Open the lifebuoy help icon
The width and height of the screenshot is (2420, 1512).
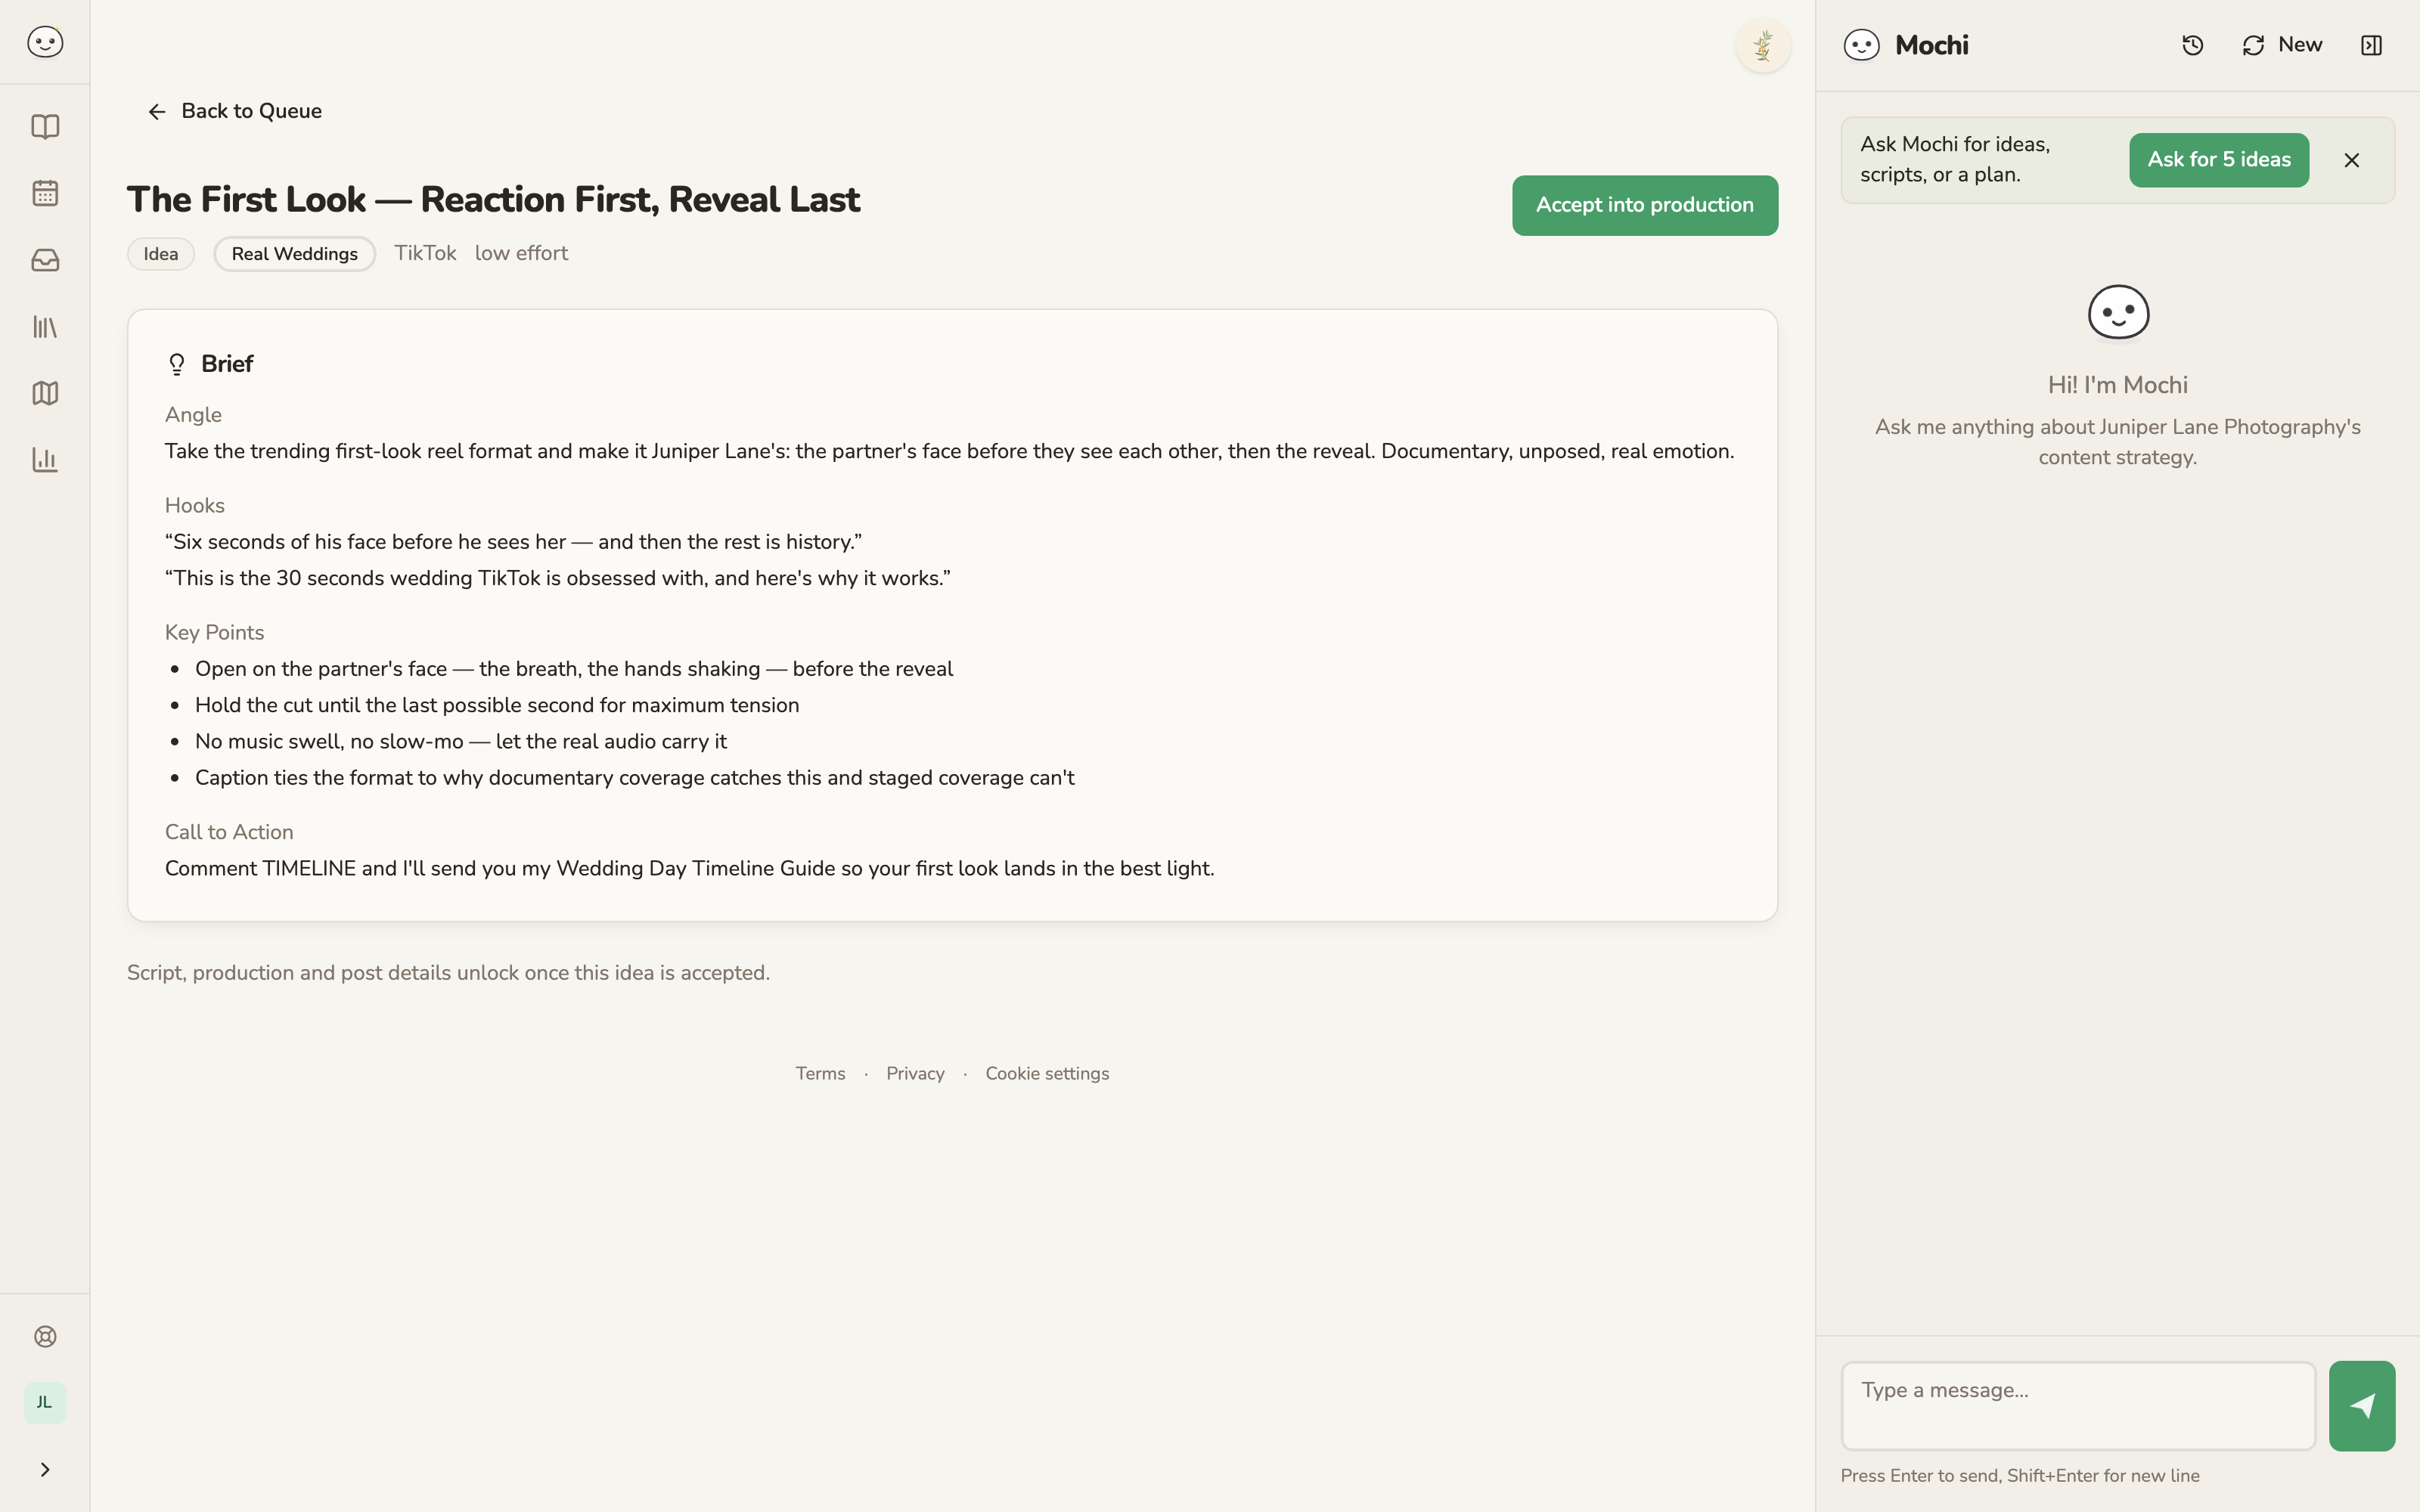tap(45, 1337)
